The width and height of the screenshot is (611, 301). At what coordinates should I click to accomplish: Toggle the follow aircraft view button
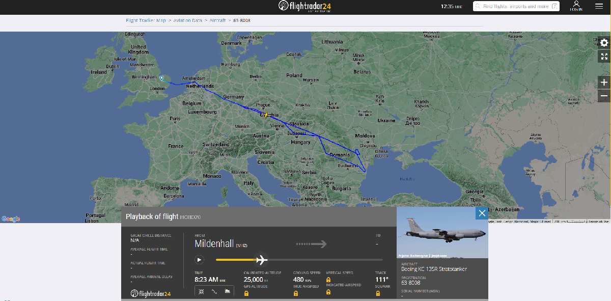click(201, 291)
